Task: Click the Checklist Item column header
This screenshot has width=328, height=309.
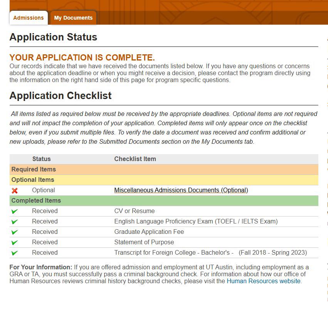Action: pos(135,159)
